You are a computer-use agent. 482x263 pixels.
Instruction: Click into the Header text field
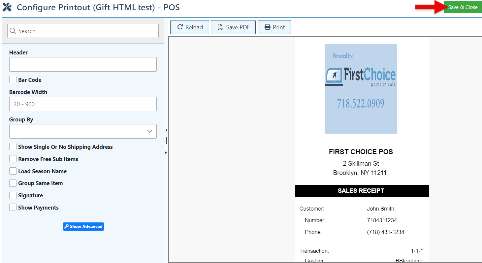click(83, 64)
